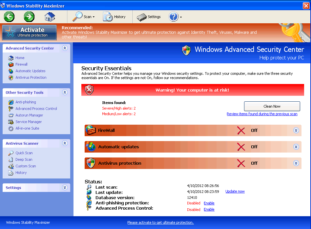
Task: Click the green back arrow icon
Action: (x=9, y=16)
